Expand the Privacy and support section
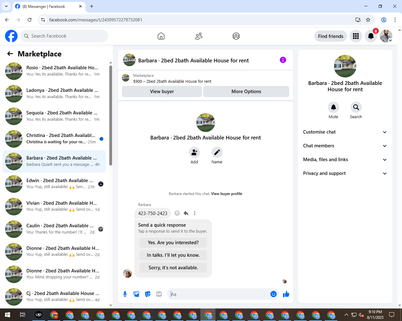 tap(345, 173)
